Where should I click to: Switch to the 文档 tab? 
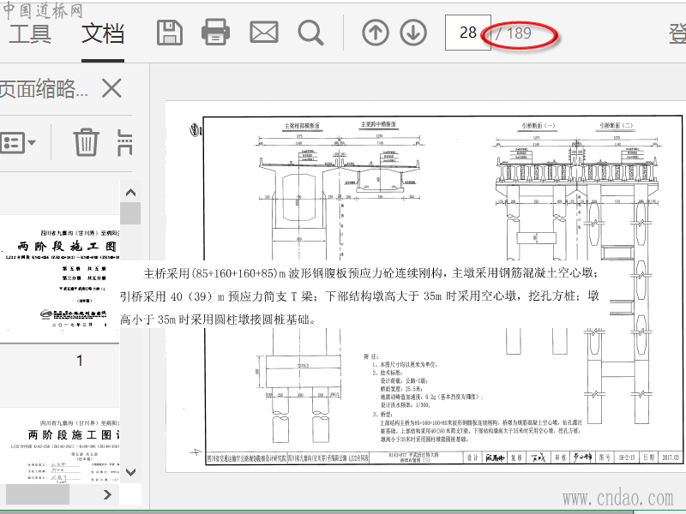103,33
